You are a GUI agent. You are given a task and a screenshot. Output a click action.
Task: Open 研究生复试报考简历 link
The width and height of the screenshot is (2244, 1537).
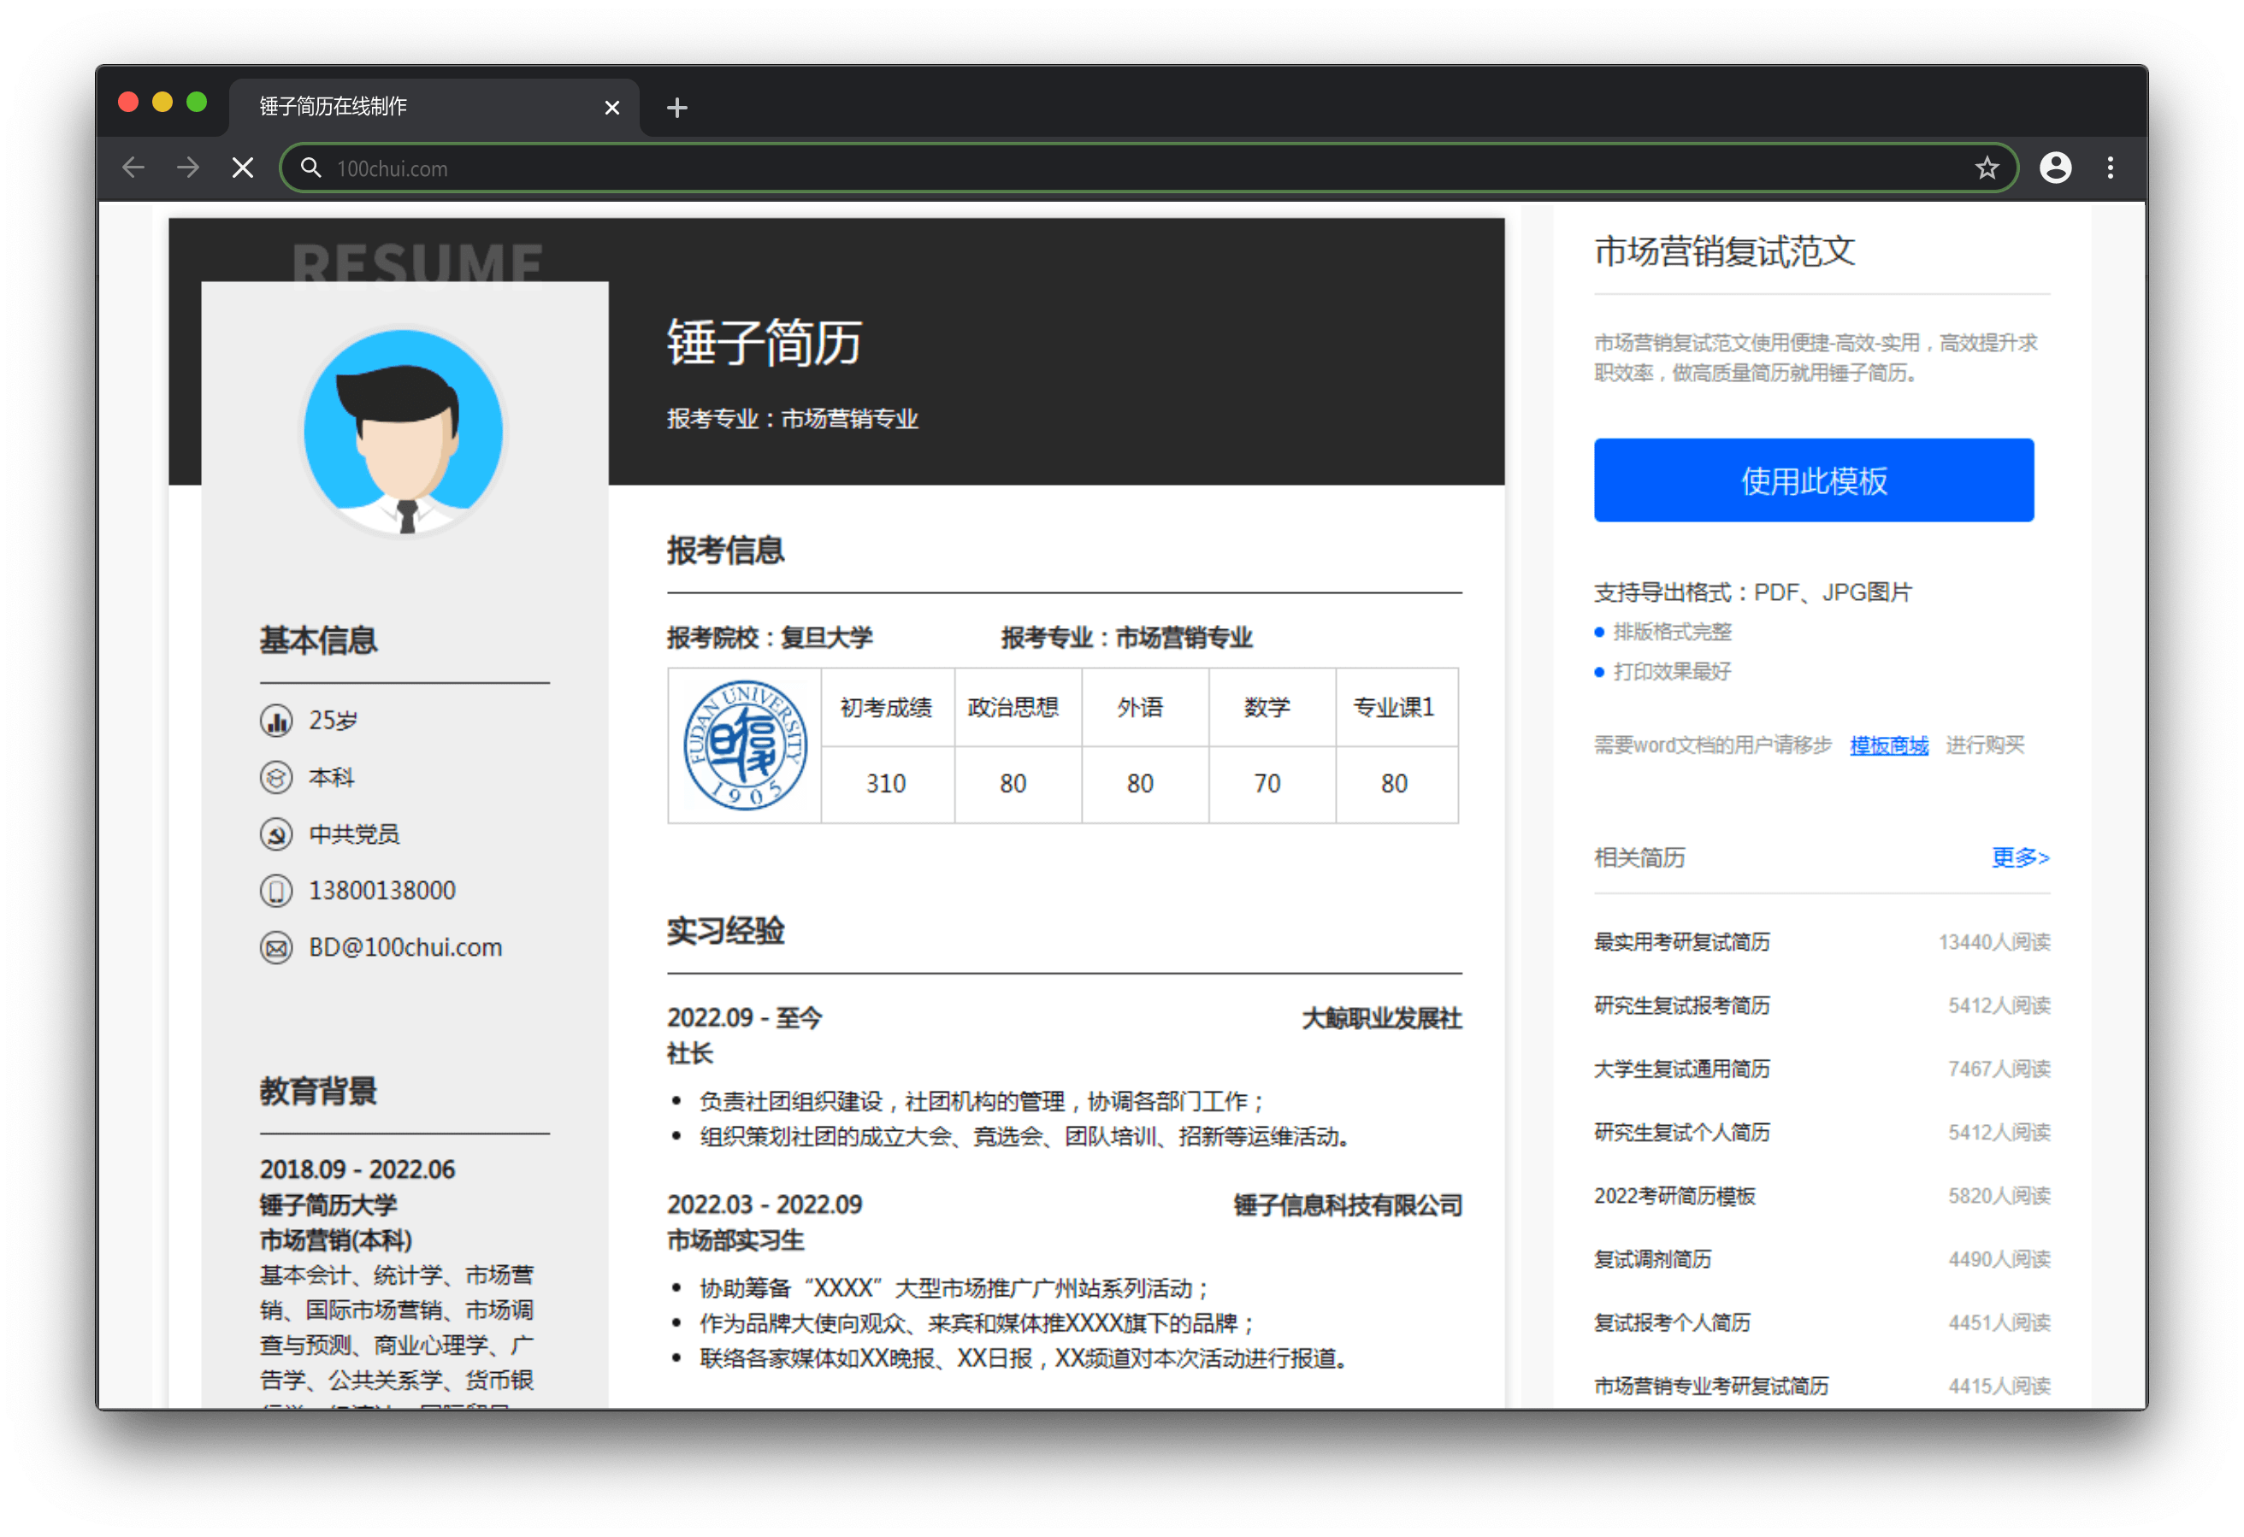point(1681,1006)
